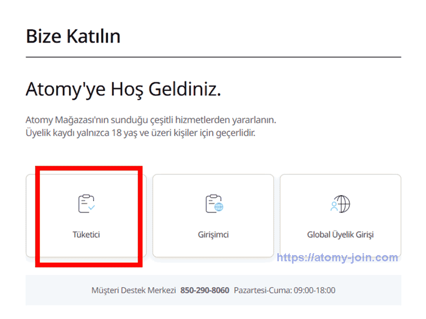Click the Global Üyelik Girişi person-globe icon
This screenshot has width=426, height=319.
click(x=340, y=203)
